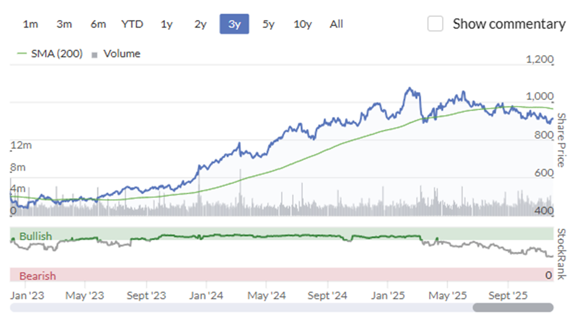Click the Share Price axis title

tap(562, 140)
